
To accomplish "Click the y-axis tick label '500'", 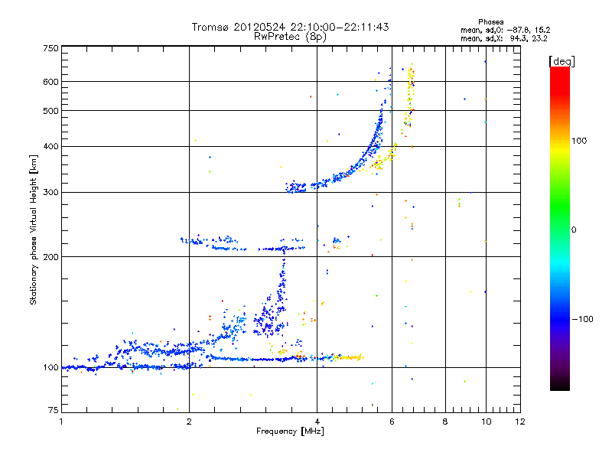I will pos(50,111).
